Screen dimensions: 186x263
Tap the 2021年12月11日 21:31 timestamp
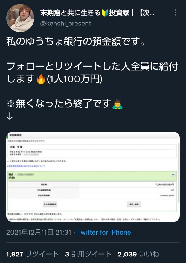(x=39, y=232)
